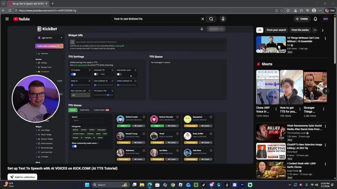Screen dimensions: 337x189
Task: Add this page to favorites star
Action: (x=282, y=10)
